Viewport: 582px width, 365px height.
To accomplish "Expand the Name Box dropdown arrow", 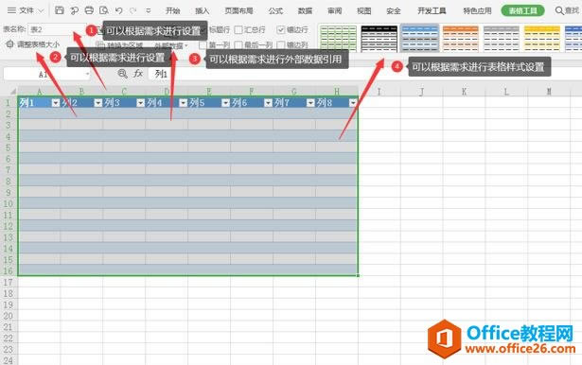I will tap(88, 74).
